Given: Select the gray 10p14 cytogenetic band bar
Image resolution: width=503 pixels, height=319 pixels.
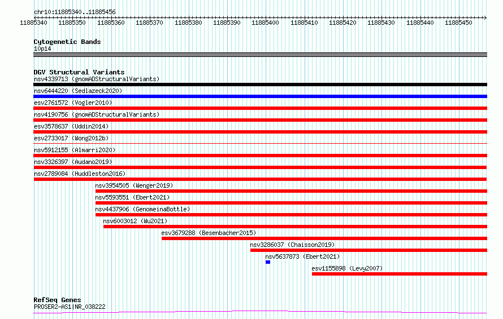Looking at the screenshot, I should click(x=260, y=55).
